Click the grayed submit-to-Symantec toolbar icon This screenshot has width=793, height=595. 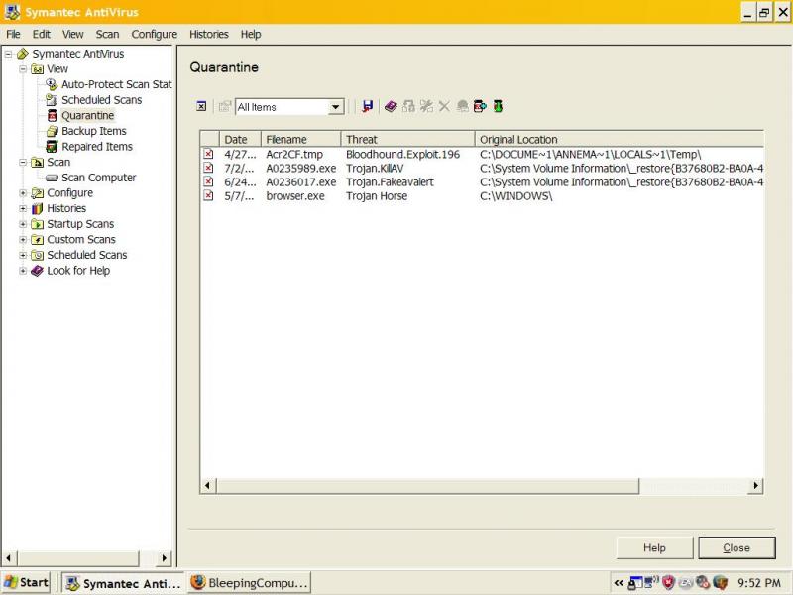pos(462,106)
